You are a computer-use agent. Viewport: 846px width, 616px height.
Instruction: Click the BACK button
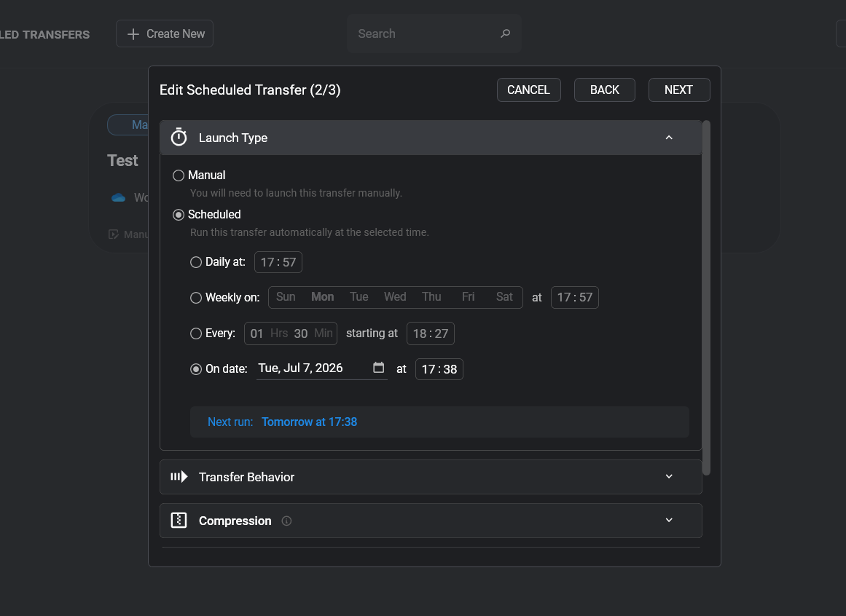pyautogui.click(x=604, y=90)
